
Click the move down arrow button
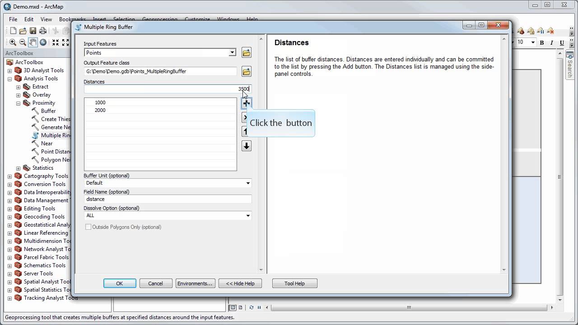click(246, 146)
